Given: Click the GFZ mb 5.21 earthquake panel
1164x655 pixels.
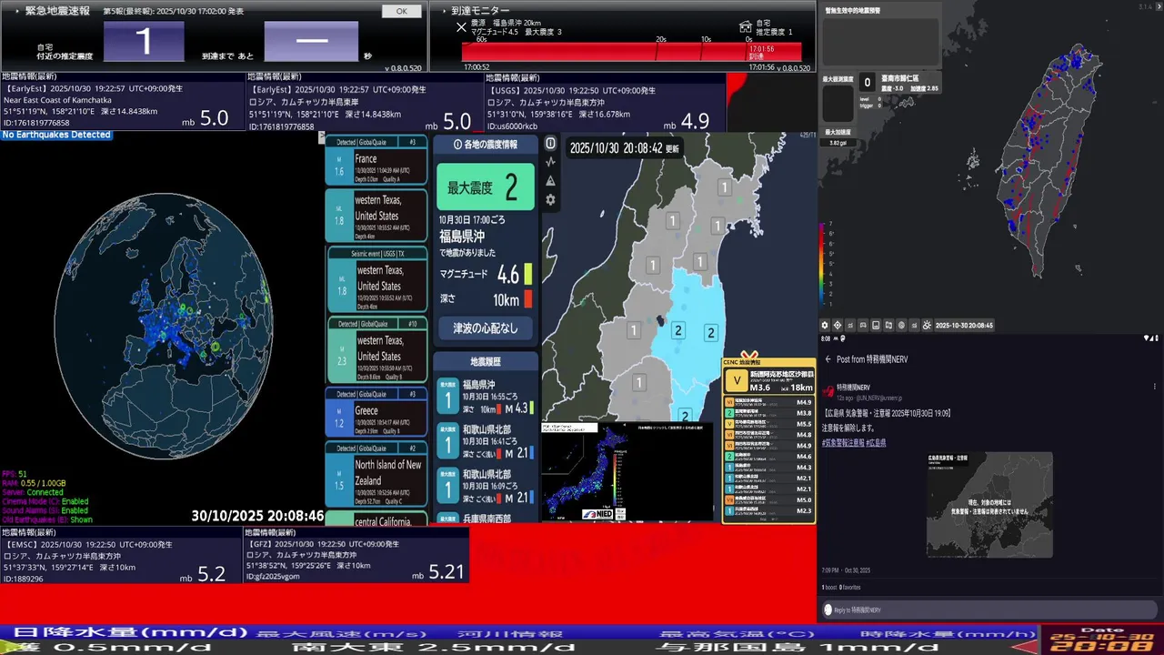Looking at the screenshot, I should (356, 555).
